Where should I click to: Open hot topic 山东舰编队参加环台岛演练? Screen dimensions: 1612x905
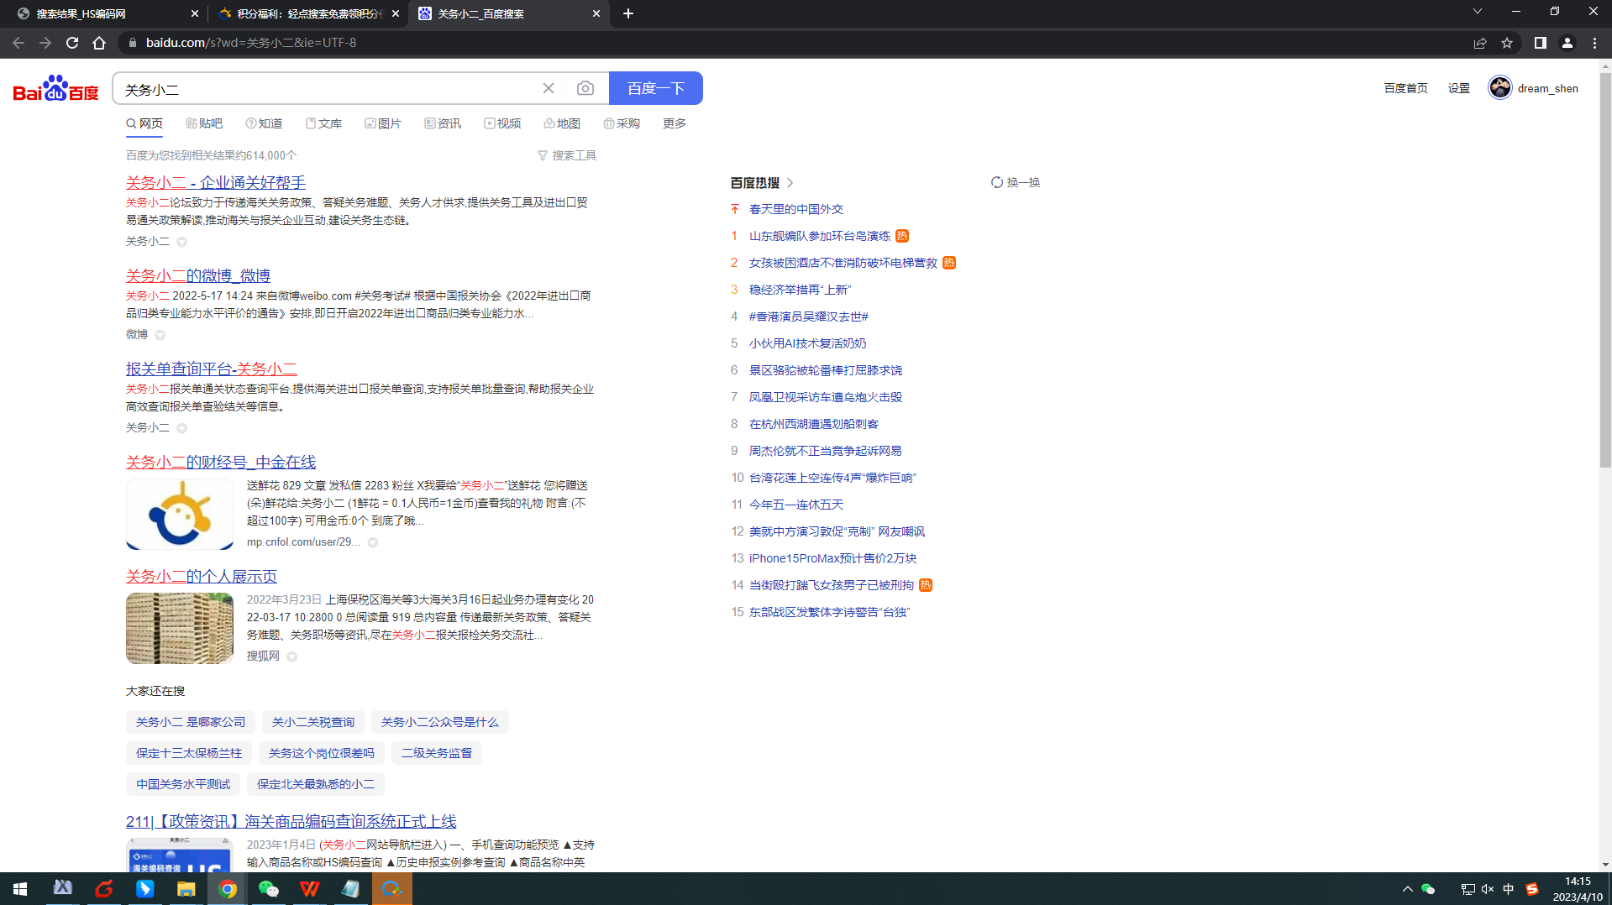click(x=820, y=236)
